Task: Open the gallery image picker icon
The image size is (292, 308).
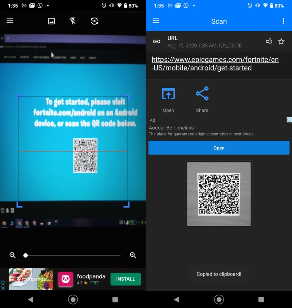Action: pos(51,21)
